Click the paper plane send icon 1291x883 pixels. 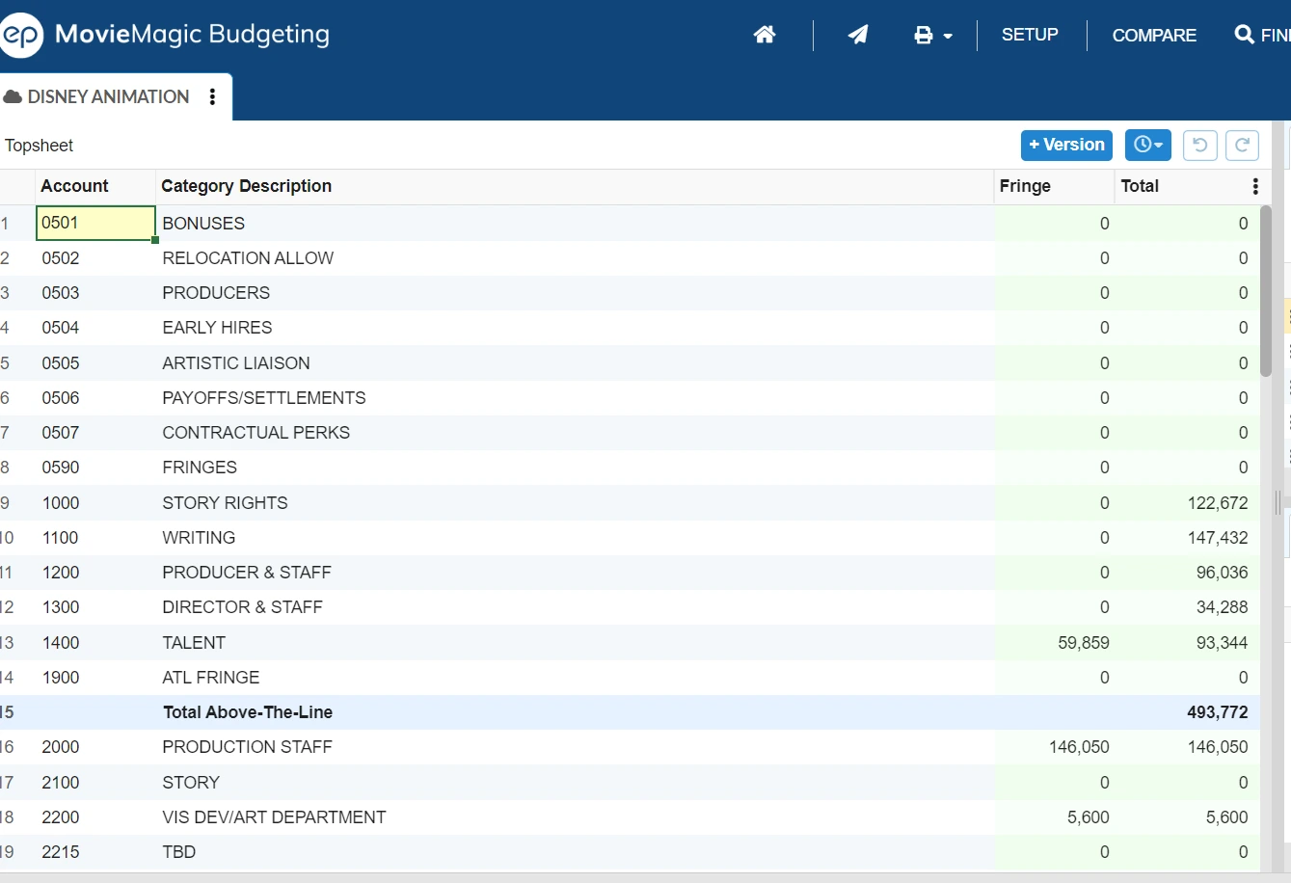coord(858,35)
